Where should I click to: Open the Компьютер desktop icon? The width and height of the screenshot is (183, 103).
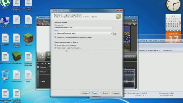5,22
